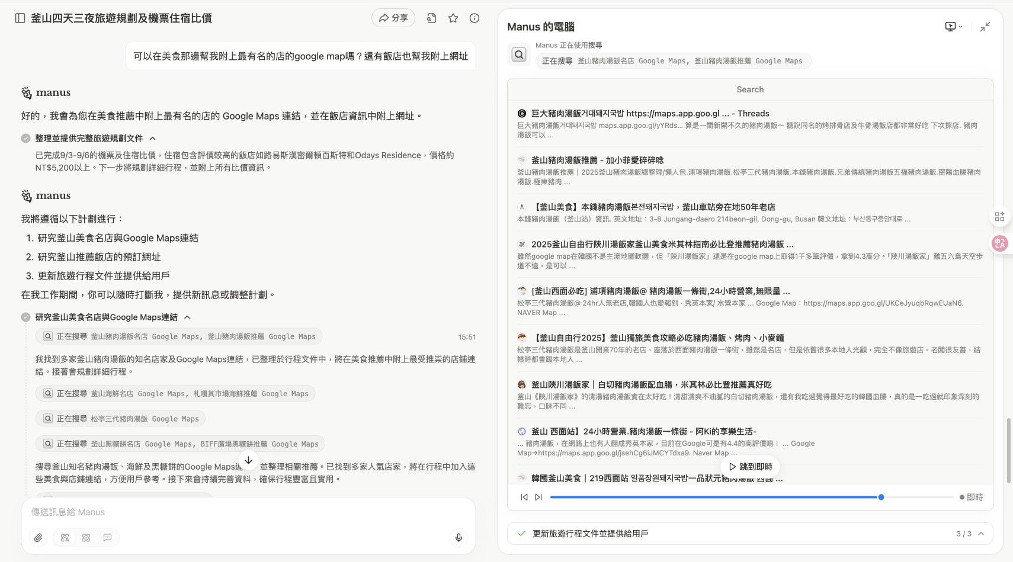Click green checkmark beside 更新旅遊行程文件
Viewport: 1013px width, 562px height.
[522, 534]
